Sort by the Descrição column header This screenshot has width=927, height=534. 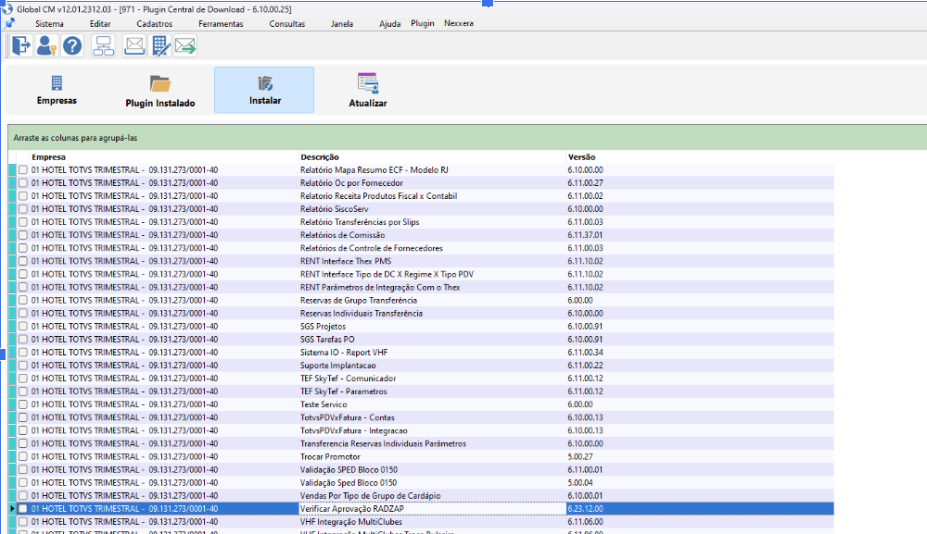pos(319,157)
